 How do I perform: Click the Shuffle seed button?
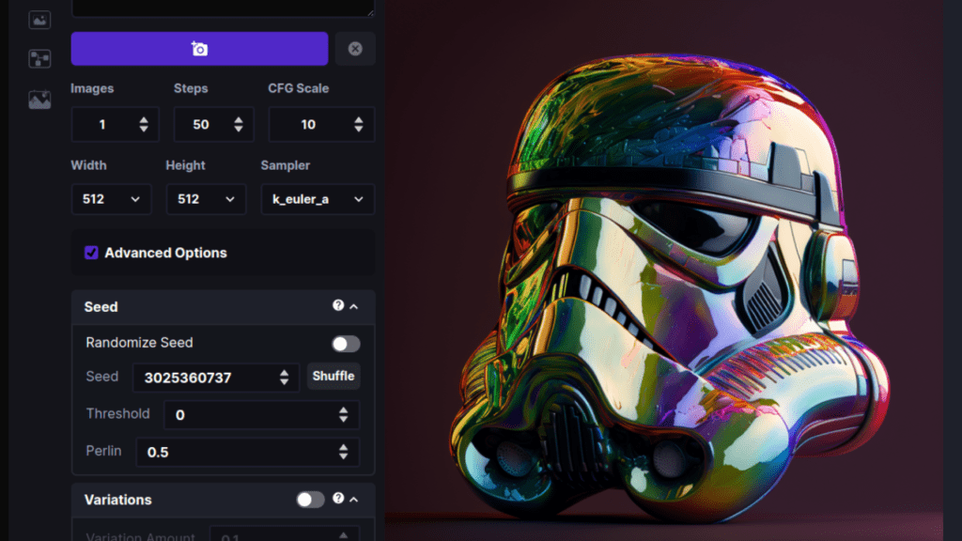click(333, 376)
